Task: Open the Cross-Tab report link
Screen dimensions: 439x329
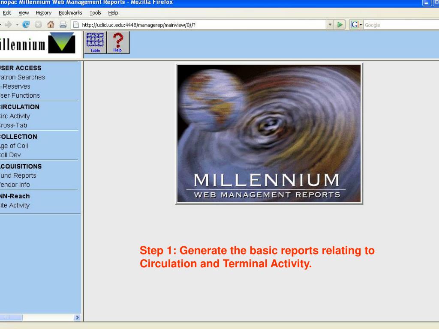Action: coord(13,126)
